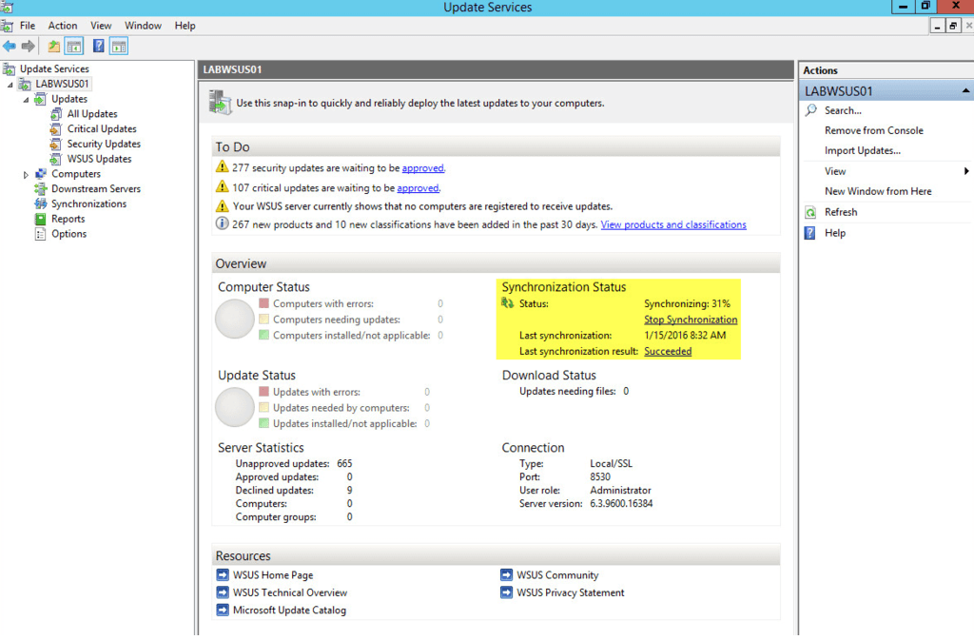Open the Window menu
Viewport: 974px width, 640px height.
[x=143, y=26]
